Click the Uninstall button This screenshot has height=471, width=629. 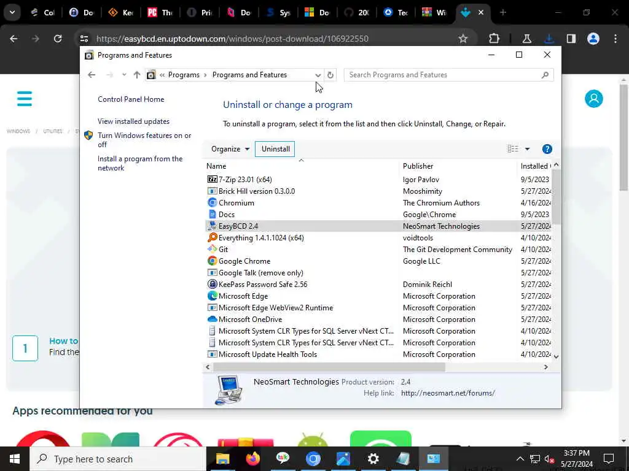275,149
